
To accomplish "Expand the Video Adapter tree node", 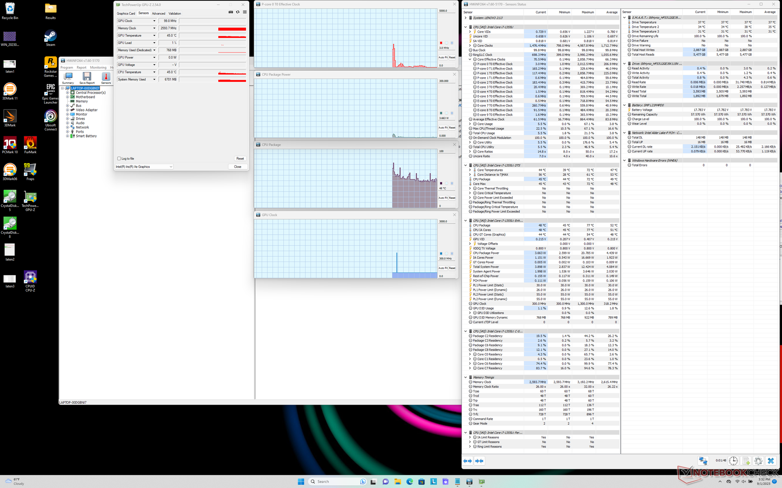I will click(68, 110).
